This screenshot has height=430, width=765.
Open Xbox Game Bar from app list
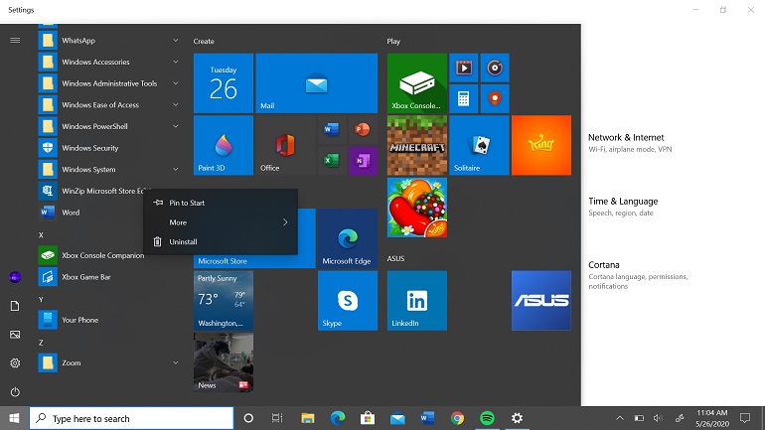(86, 277)
